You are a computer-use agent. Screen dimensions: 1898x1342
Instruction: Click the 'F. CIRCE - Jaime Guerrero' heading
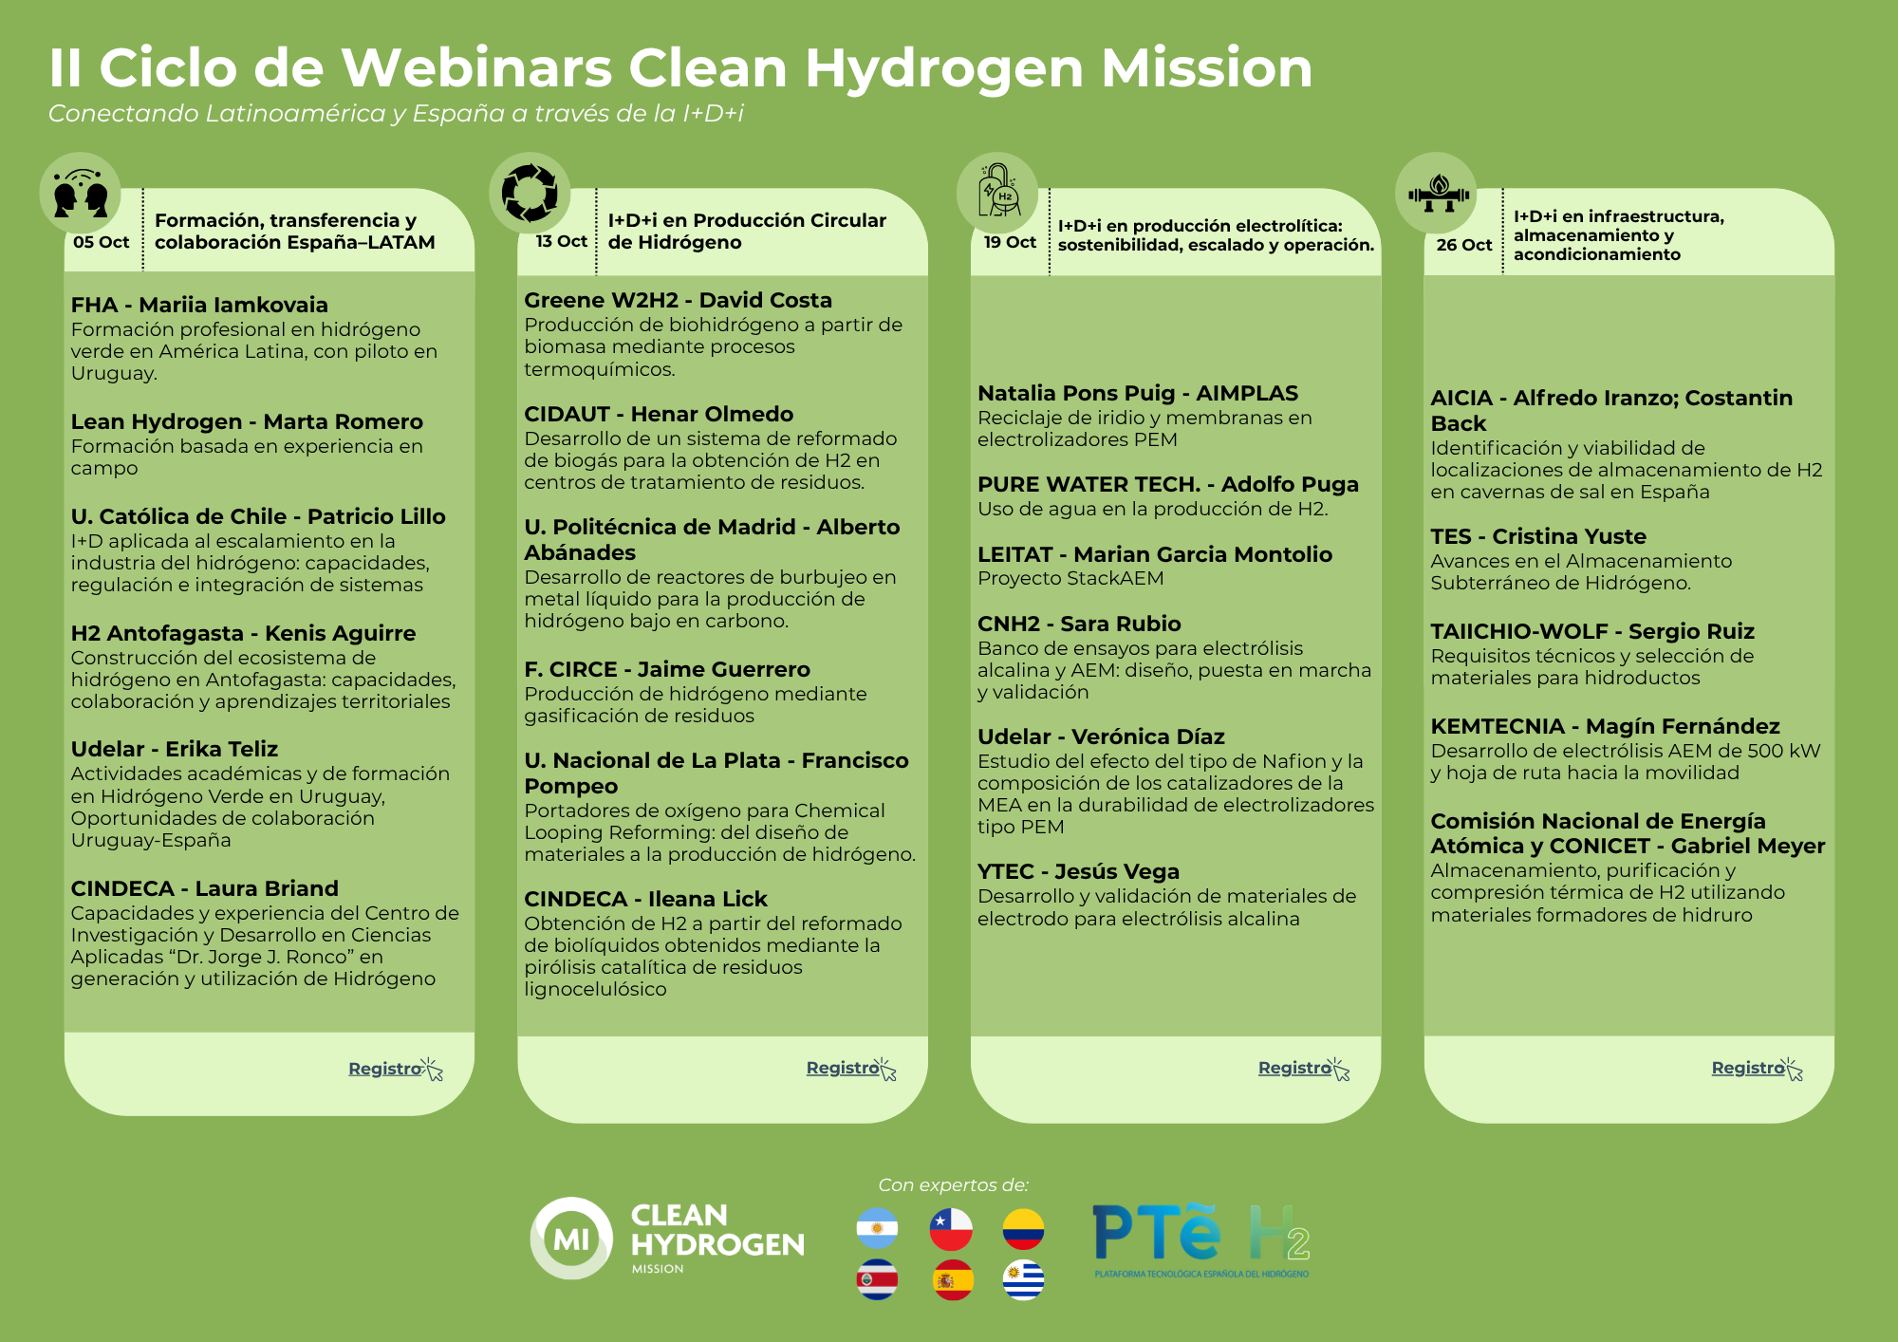[667, 669]
